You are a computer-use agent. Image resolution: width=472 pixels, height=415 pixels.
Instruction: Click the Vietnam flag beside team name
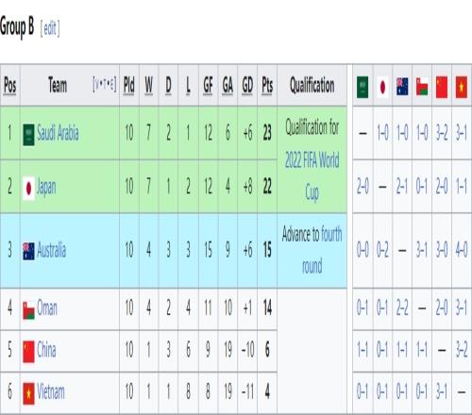coord(28,393)
